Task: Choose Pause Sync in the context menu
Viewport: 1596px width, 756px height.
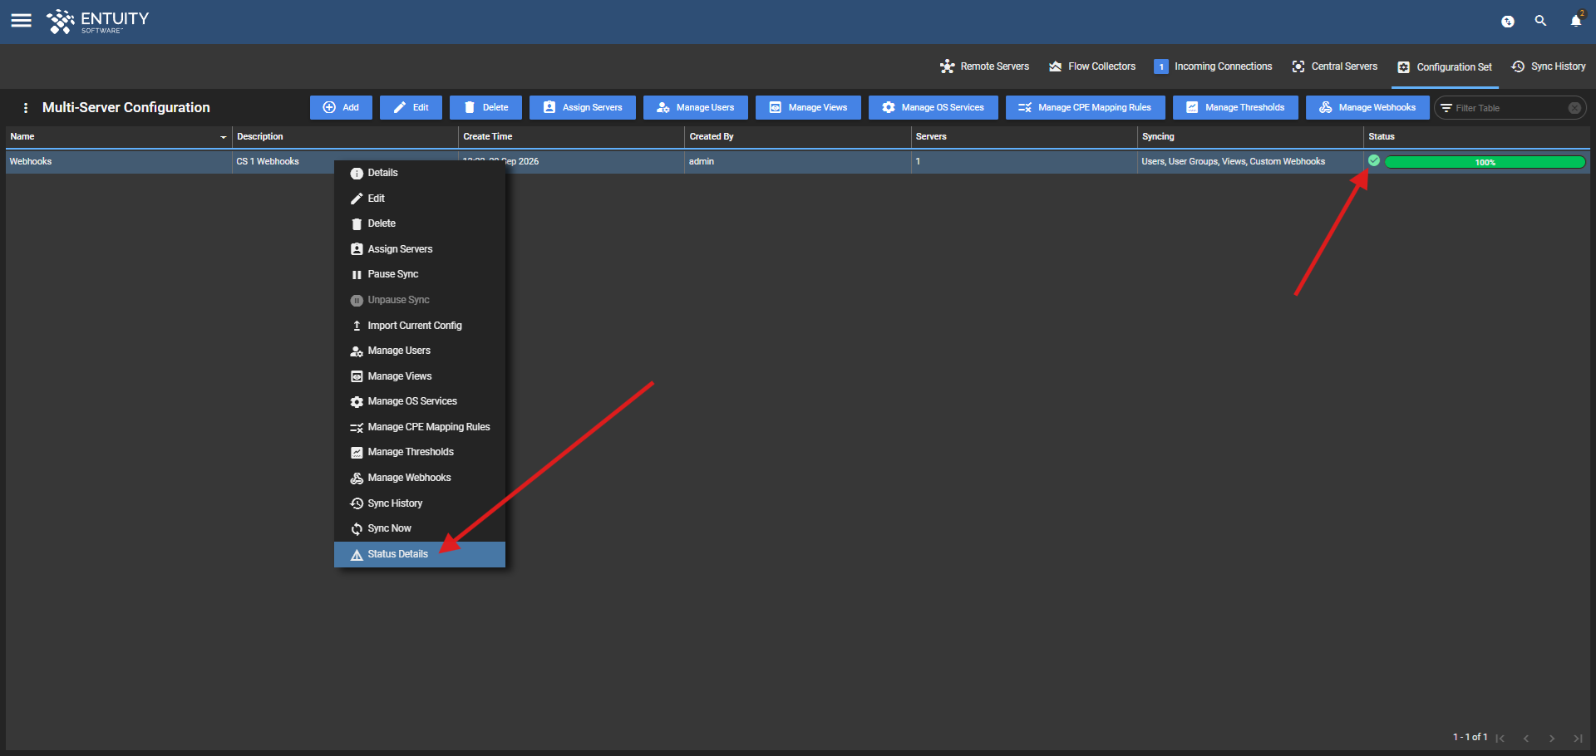Action: click(420, 274)
